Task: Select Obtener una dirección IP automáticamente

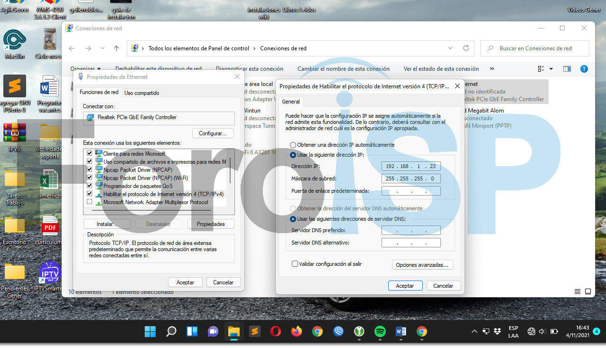Action: (293, 145)
